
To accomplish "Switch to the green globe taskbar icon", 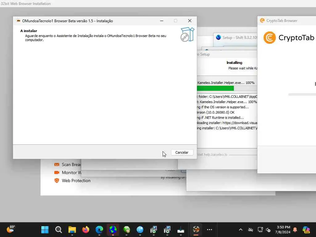I will [x=127, y=230].
